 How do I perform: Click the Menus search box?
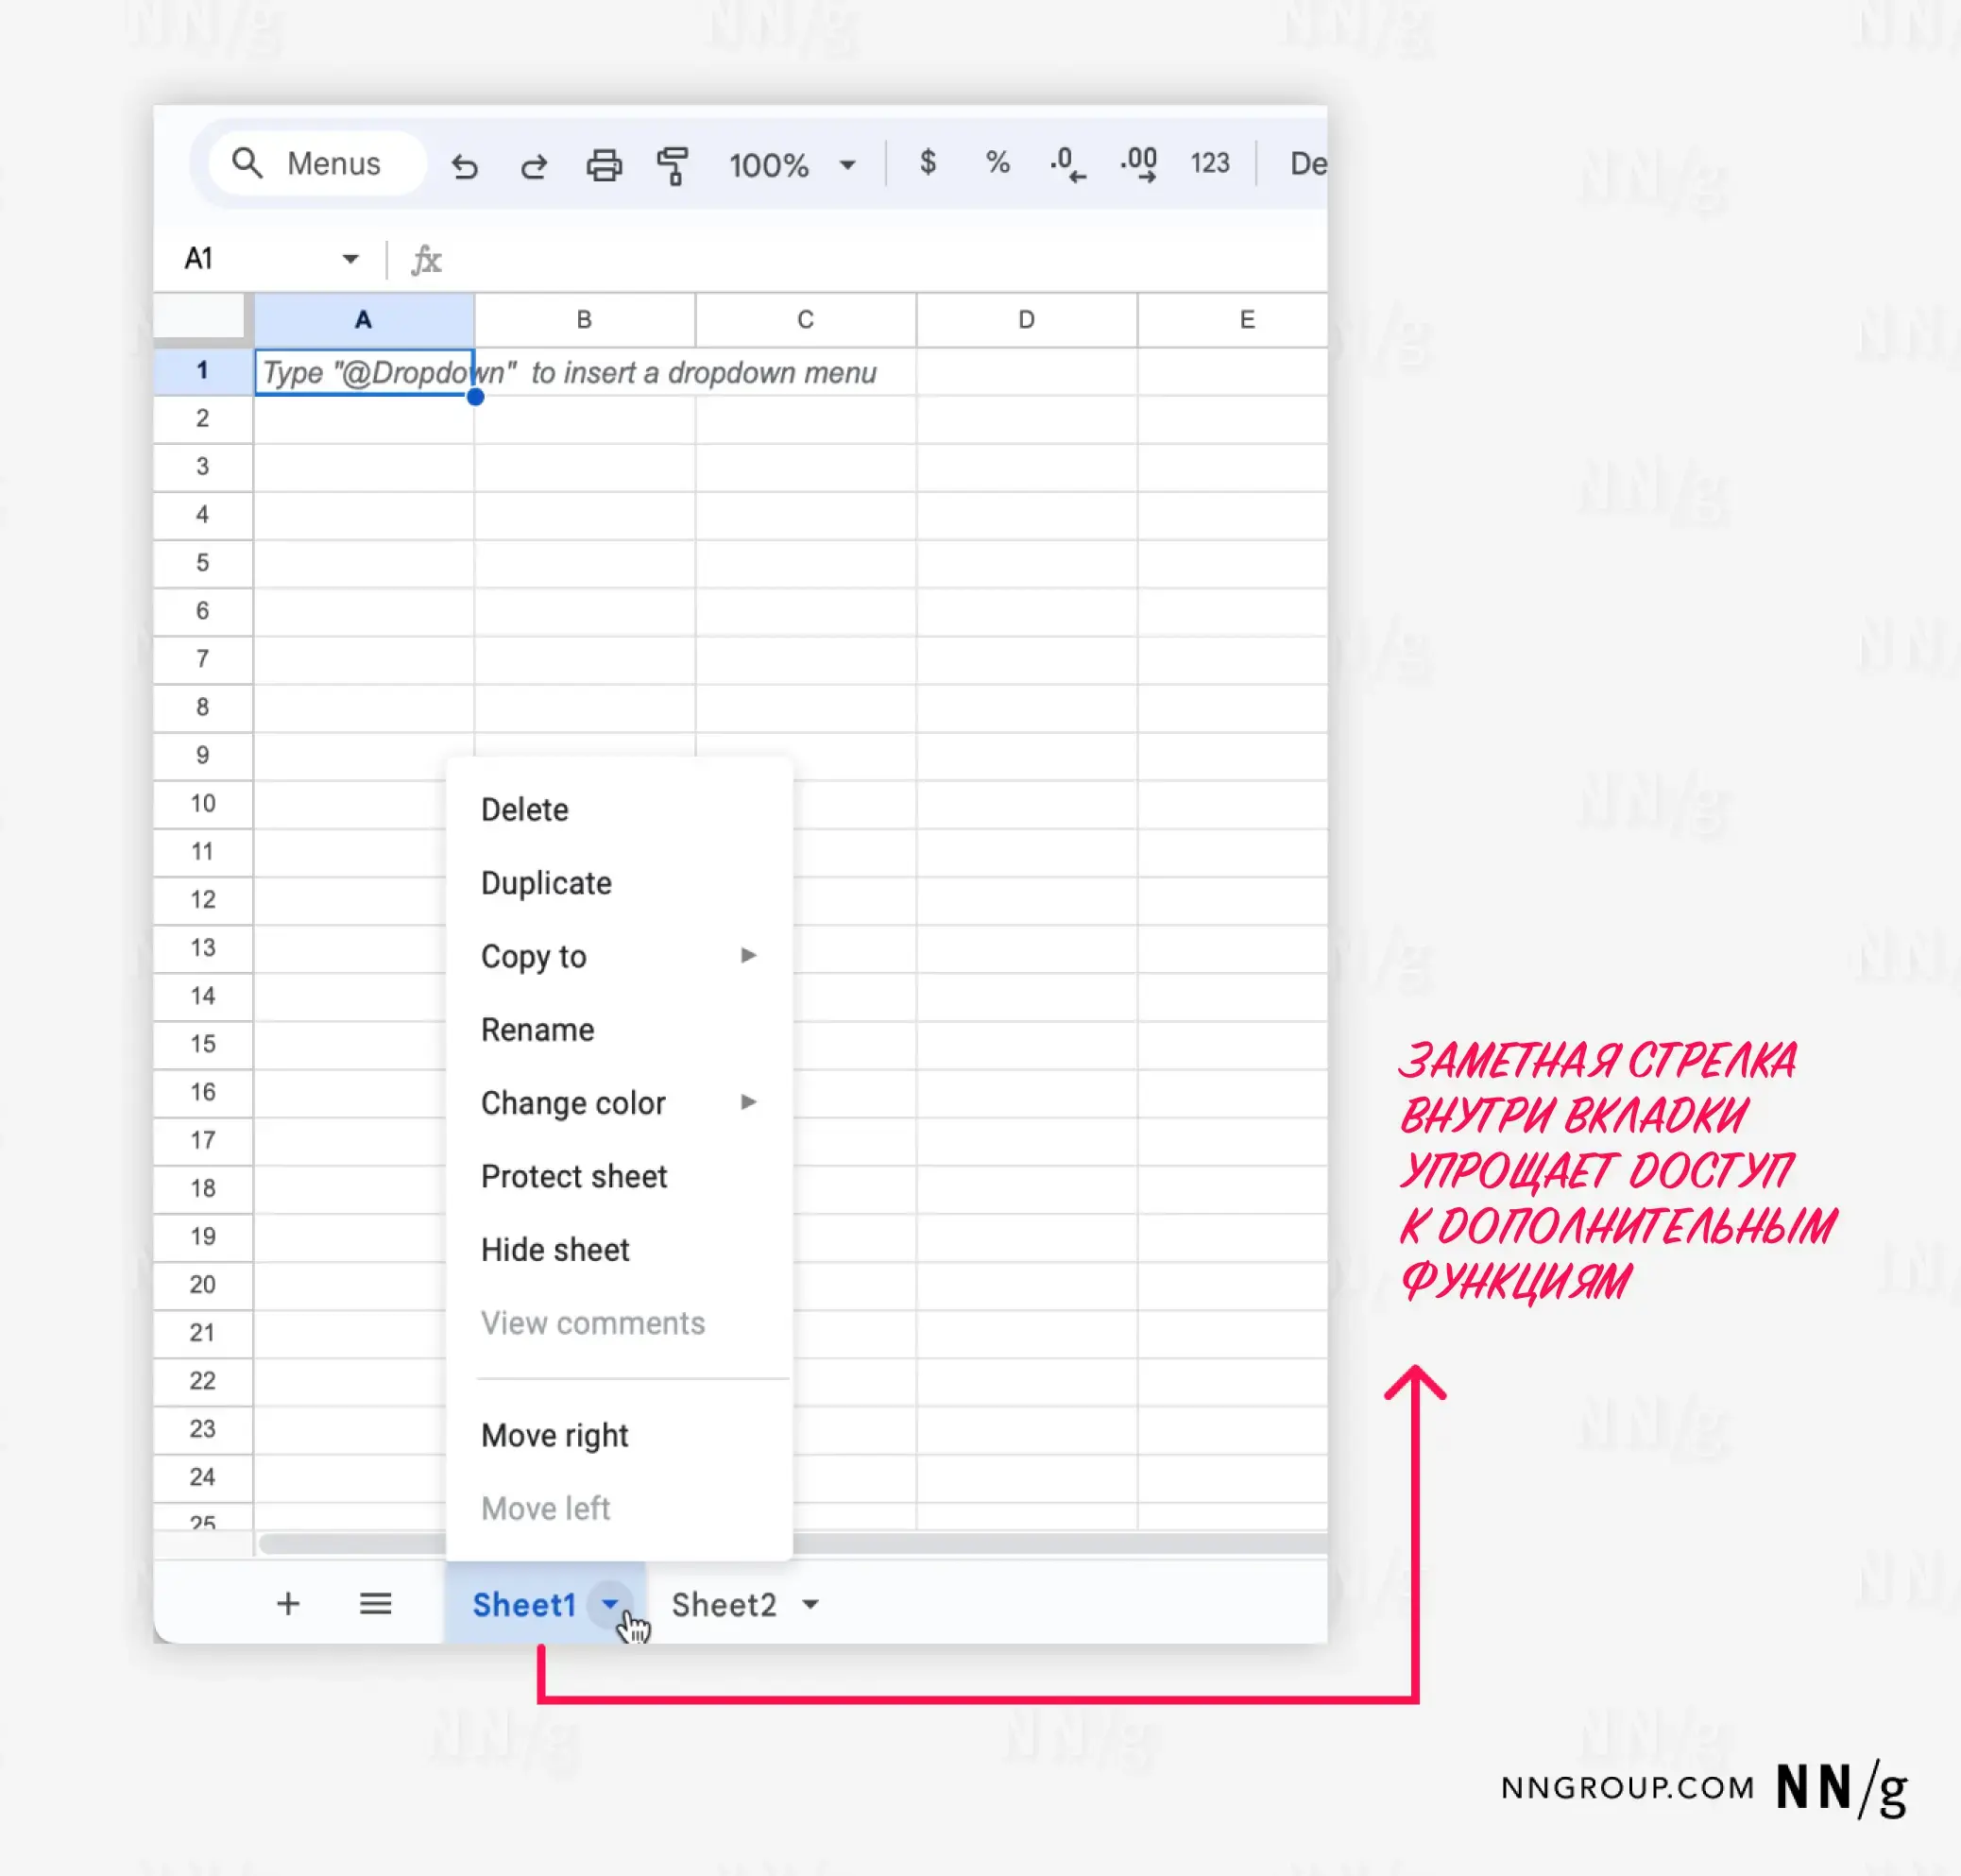tap(318, 164)
